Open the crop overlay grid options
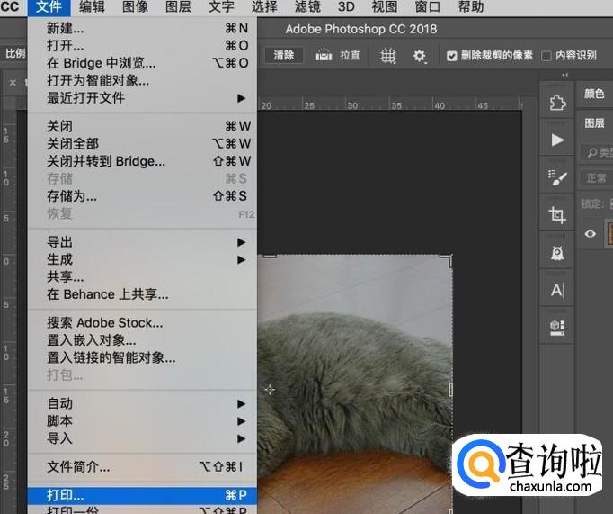Viewport: 613px width, 514px height. click(388, 56)
